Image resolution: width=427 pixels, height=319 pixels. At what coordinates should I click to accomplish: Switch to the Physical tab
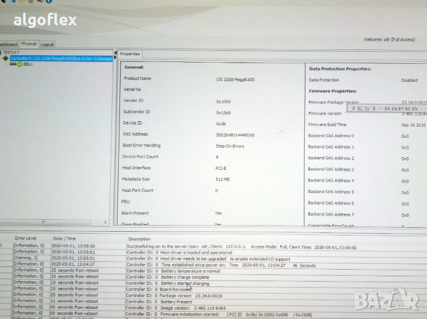(x=28, y=44)
